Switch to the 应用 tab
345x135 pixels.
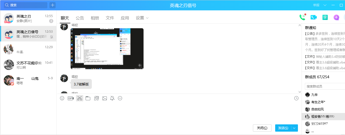click(x=125, y=18)
